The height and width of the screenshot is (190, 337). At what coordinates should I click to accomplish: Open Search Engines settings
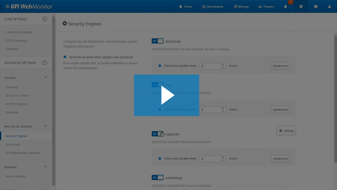[16, 176]
